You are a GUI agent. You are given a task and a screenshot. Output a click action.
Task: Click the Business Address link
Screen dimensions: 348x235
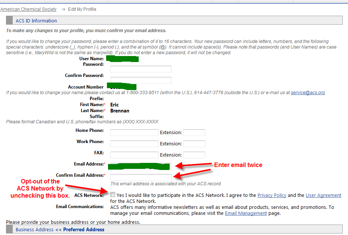pyautogui.click(x=34, y=229)
